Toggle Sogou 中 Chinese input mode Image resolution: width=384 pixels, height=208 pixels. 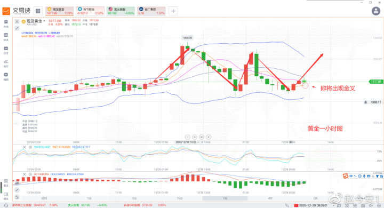pos(351,176)
